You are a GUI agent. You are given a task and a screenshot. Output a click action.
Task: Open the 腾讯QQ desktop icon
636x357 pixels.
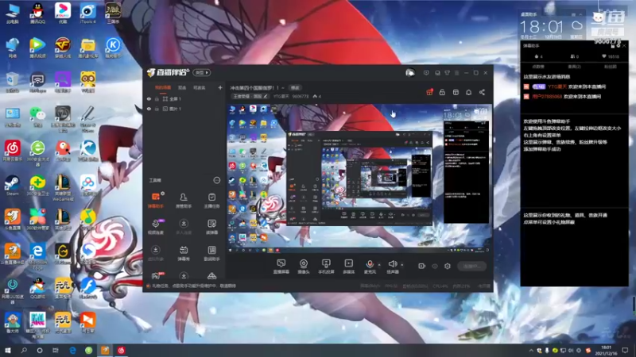pyautogui.click(x=37, y=13)
